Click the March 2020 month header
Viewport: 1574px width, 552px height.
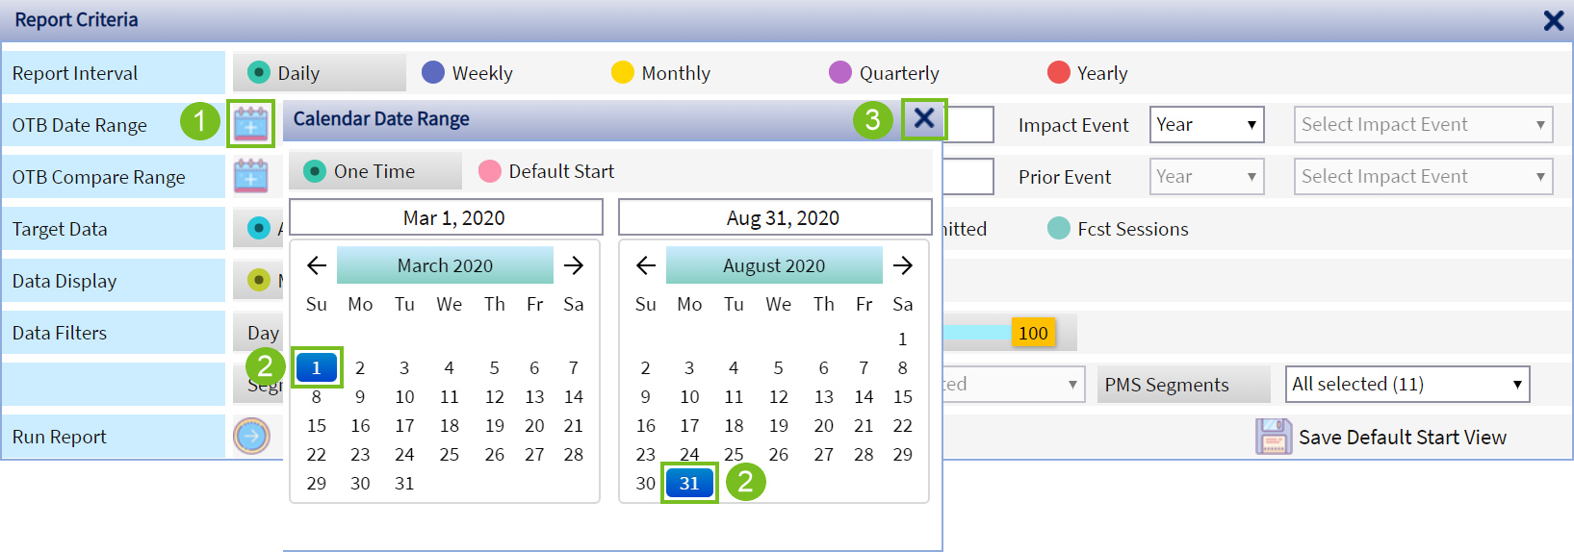click(445, 265)
